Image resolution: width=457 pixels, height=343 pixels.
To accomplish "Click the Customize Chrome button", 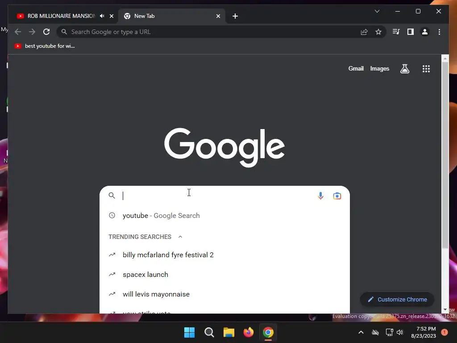I will [397, 300].
